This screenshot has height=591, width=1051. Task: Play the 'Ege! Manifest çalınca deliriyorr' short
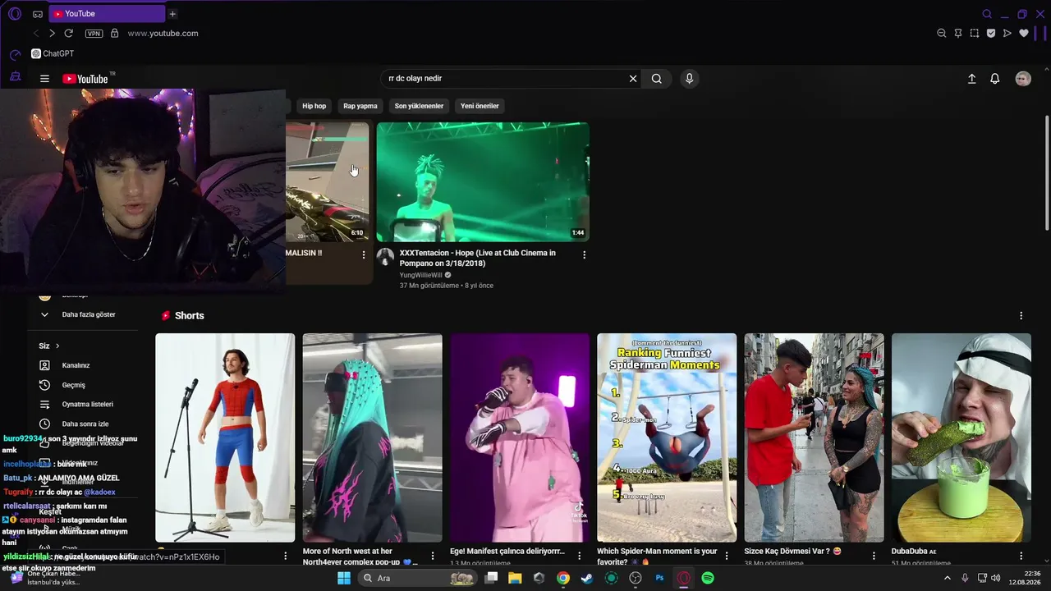520,438
